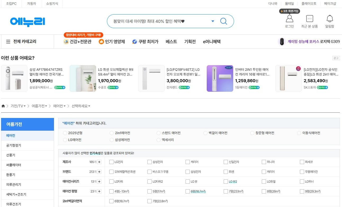Select the 2in1에어컨 radio button
342x207 pixels.
point(112,133)
